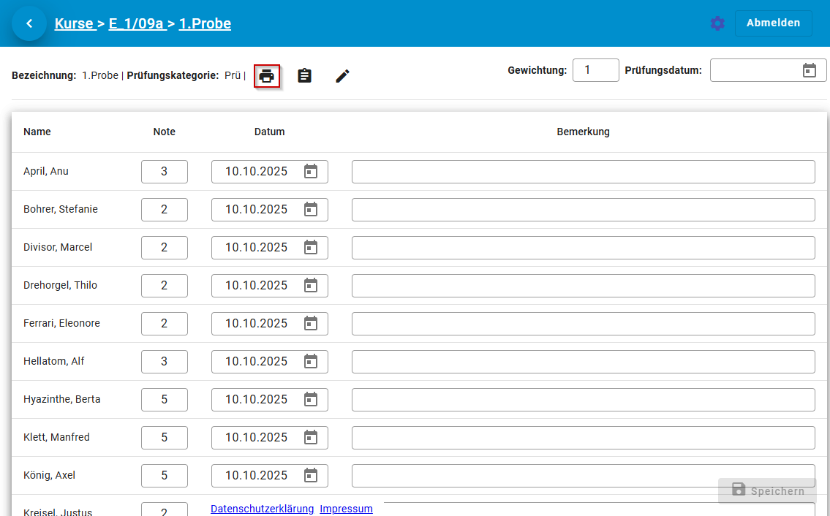Open calendar icon in Klett, Manfred row
Viewport: 830px width, 516px height.
click(311, 438)
